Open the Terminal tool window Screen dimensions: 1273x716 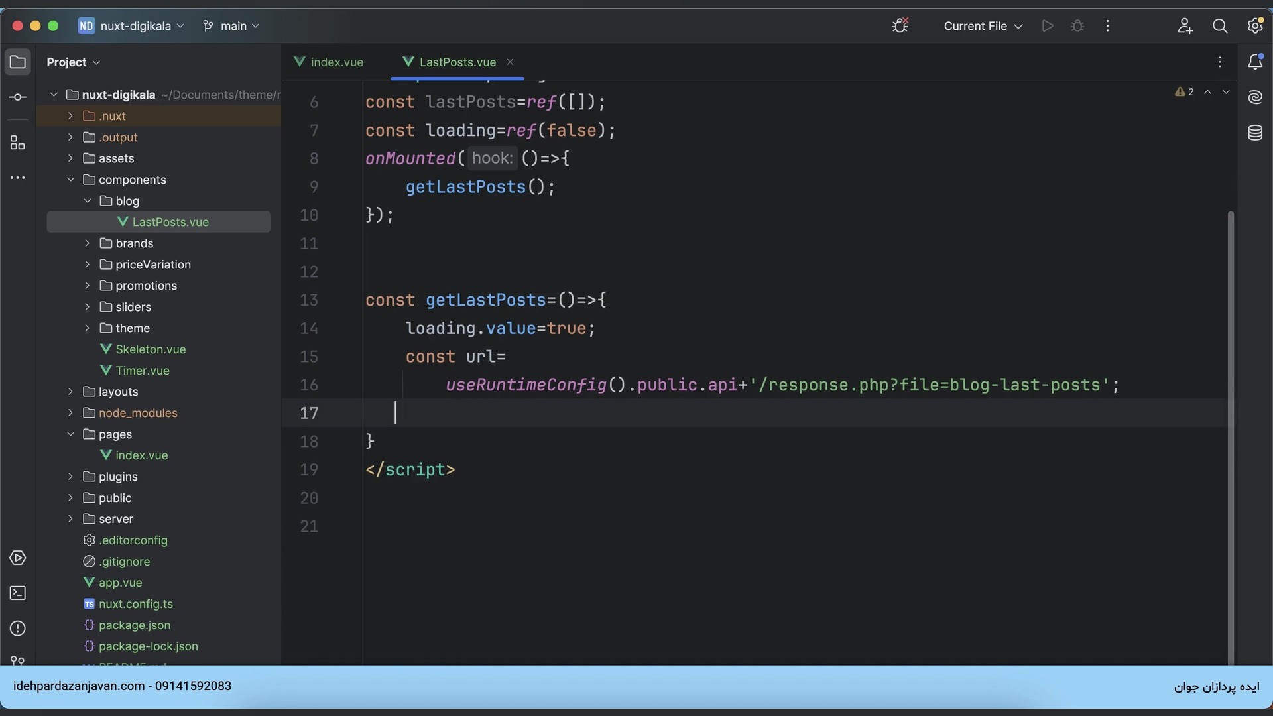[18, 593]
